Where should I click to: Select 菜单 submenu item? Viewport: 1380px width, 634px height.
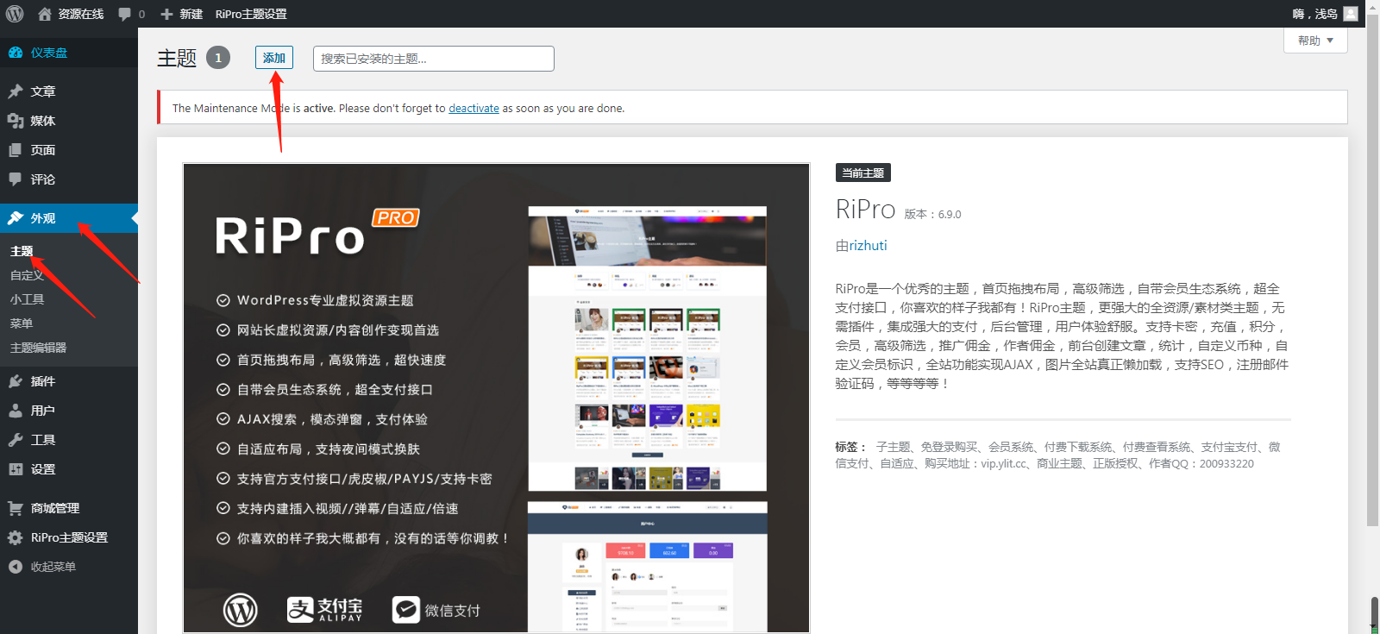tap(22, 323)
